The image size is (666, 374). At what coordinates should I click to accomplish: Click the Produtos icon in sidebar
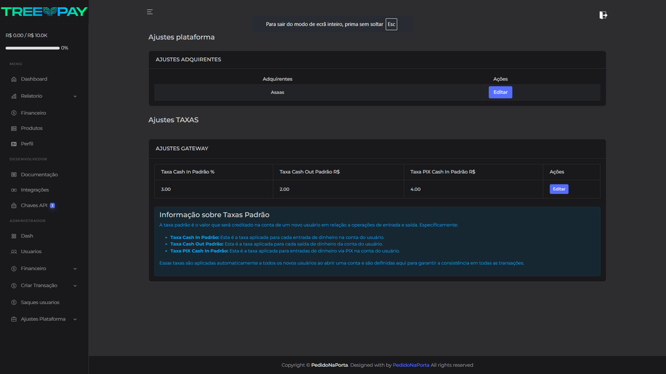coord(14,129)
